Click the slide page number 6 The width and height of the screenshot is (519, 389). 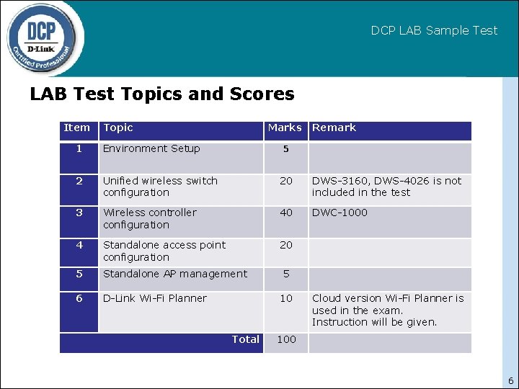(x=511, y=381)
